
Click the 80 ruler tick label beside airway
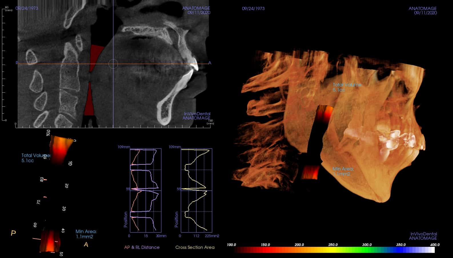coord(42,179)
